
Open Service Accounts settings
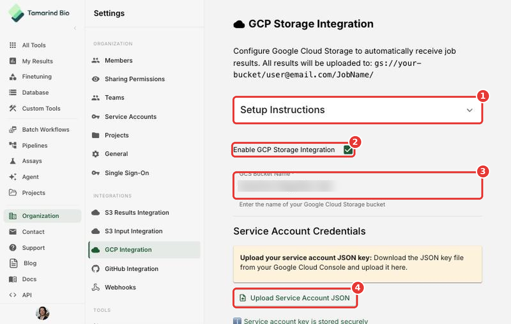[x=144, y=117]
